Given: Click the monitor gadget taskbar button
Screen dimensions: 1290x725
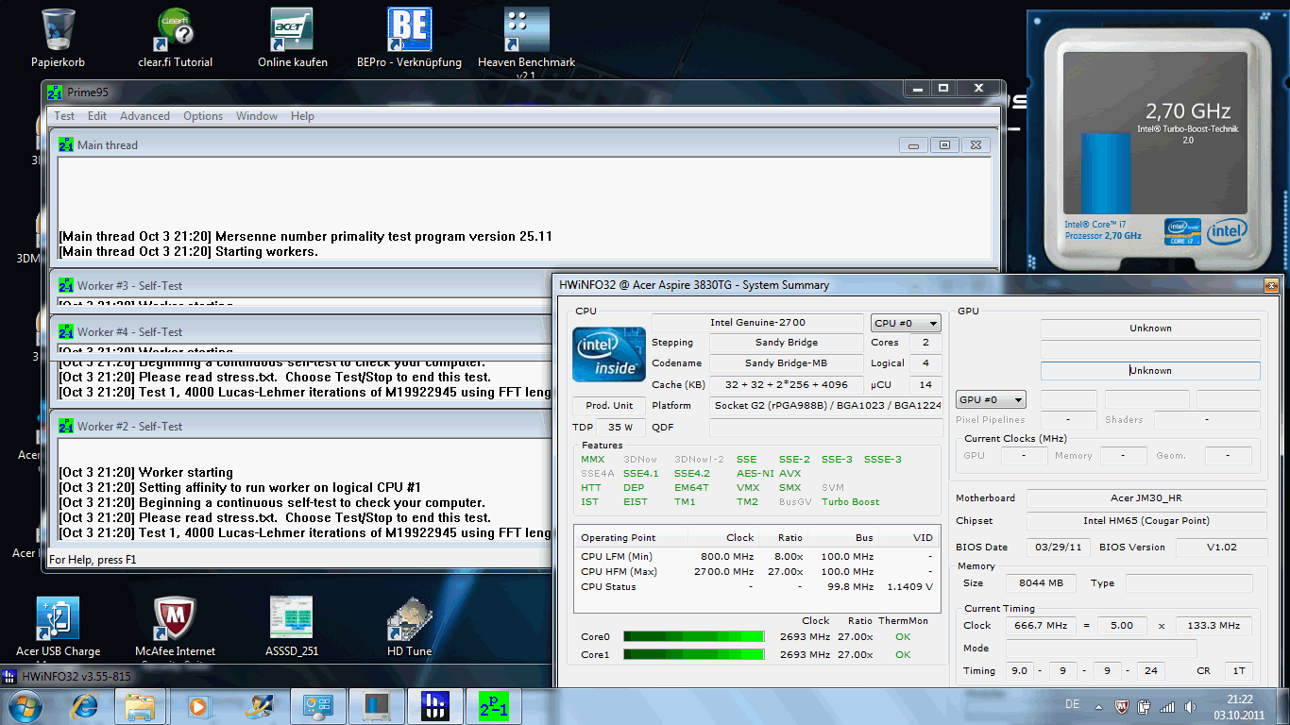Looking at the screenshot, I should tap(376, 706).
